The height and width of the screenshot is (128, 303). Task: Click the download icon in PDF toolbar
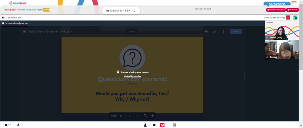pyautogui.click(x=215, y=31)
